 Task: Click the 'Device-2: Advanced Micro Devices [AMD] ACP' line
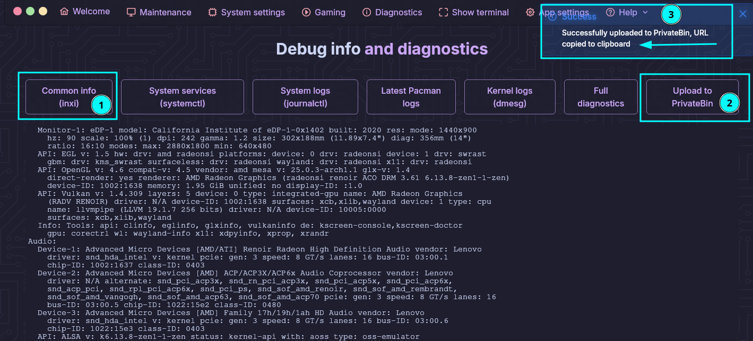(245, 273)
